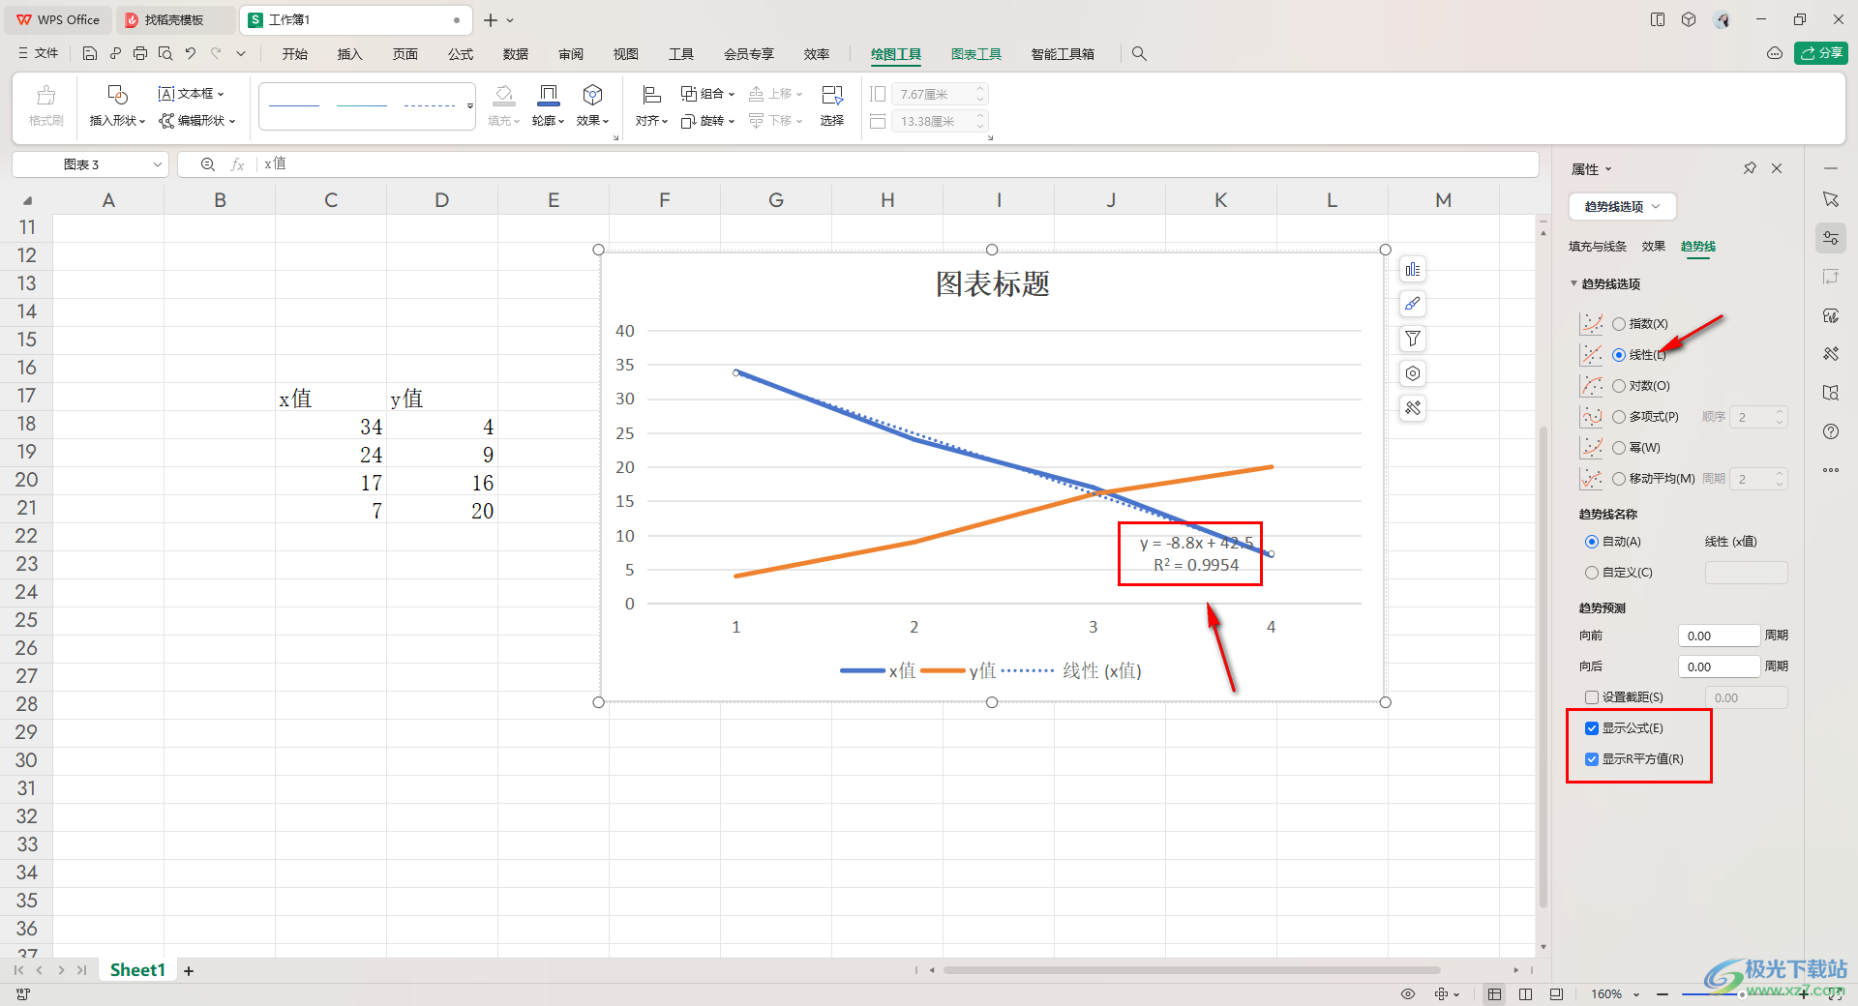Open the Insert ribbon tab
This screenshot has height=1006, width=1858.
coord(349,54)
